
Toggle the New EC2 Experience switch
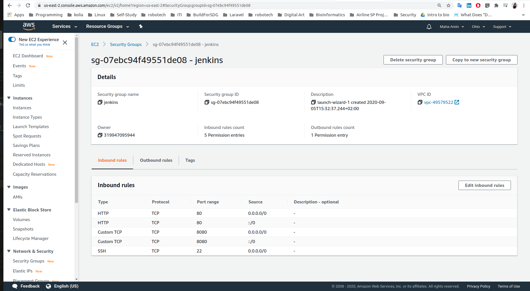(x=12, y=39)
